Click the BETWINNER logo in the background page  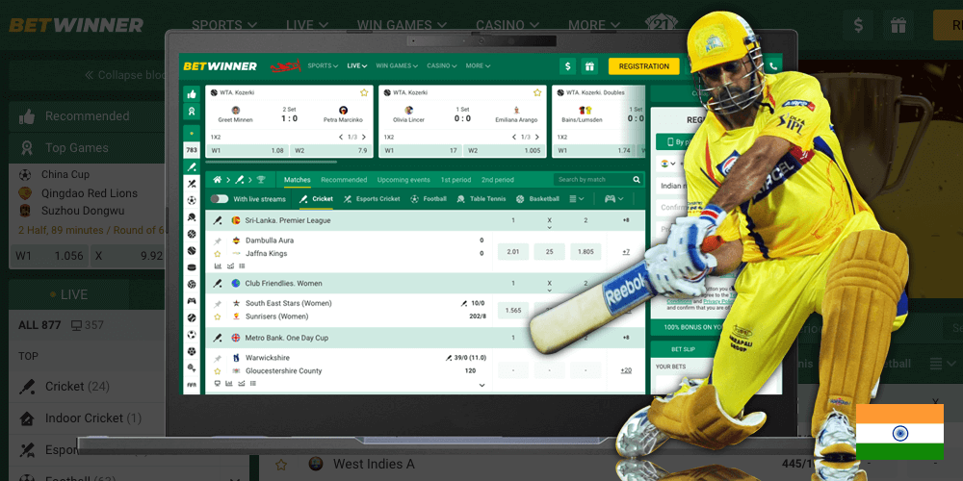[76, 25]
